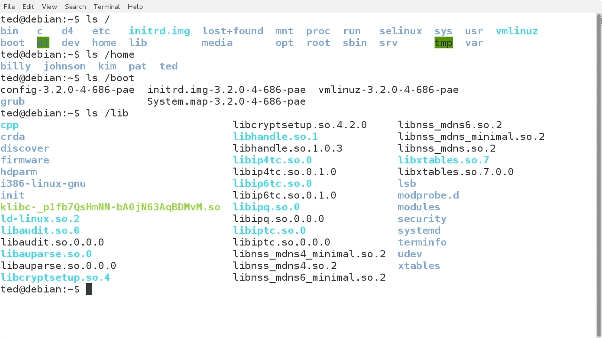The width and height of the screenshot is (602, 338).
Task: Open the Terminal menu
Action: point(106,7)
